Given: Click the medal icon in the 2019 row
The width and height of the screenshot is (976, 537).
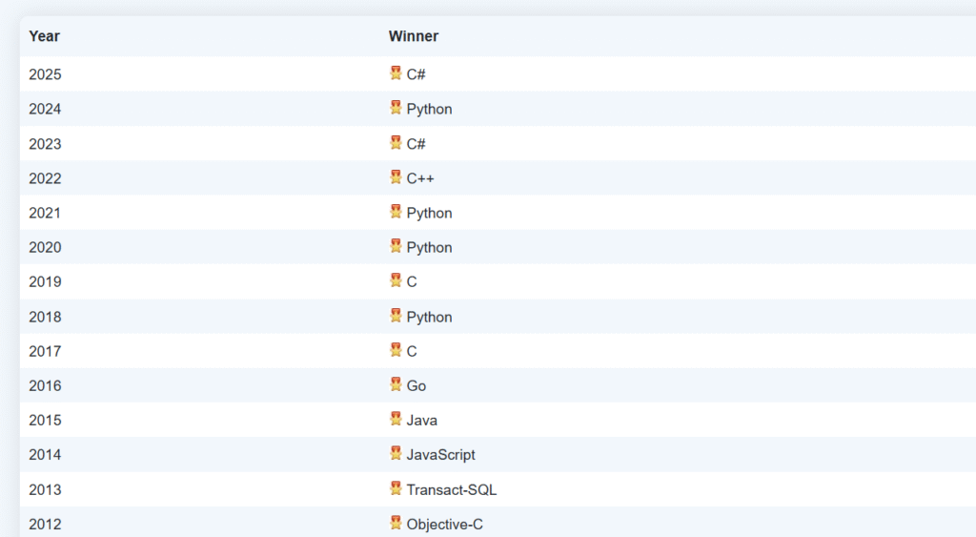Looking at the screenshot, I should point(396,280).
